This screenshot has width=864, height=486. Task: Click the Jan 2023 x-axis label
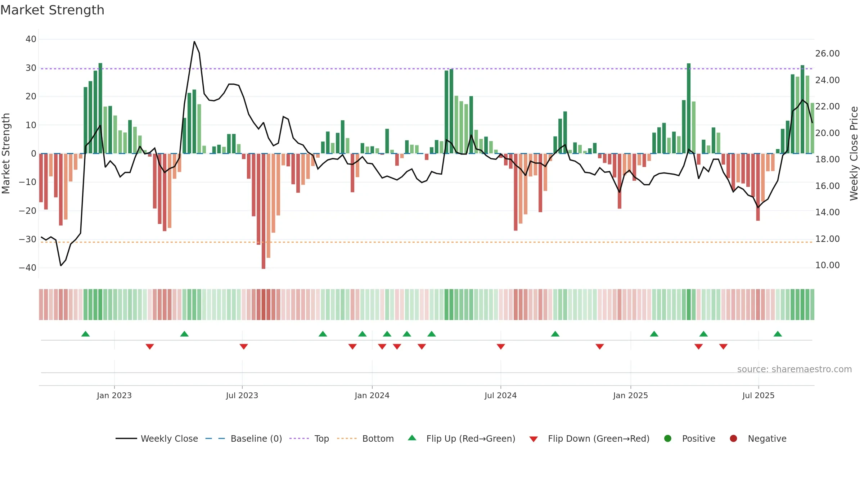point(114,395)
